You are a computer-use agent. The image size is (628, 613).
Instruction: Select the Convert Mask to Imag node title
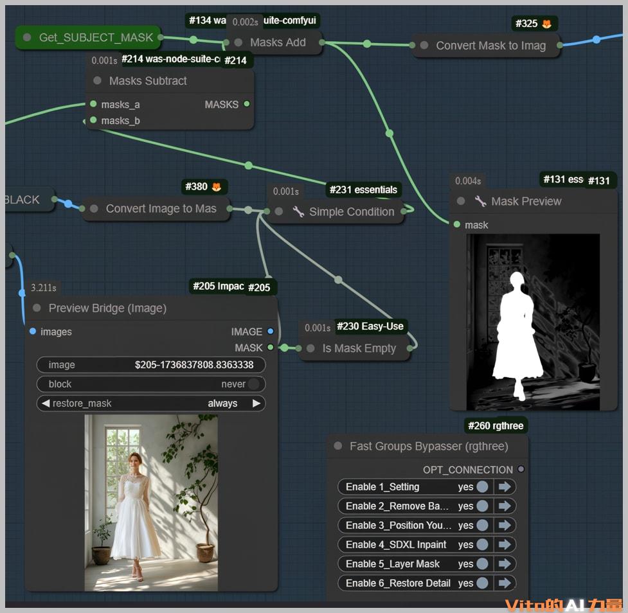click(490, 46)
